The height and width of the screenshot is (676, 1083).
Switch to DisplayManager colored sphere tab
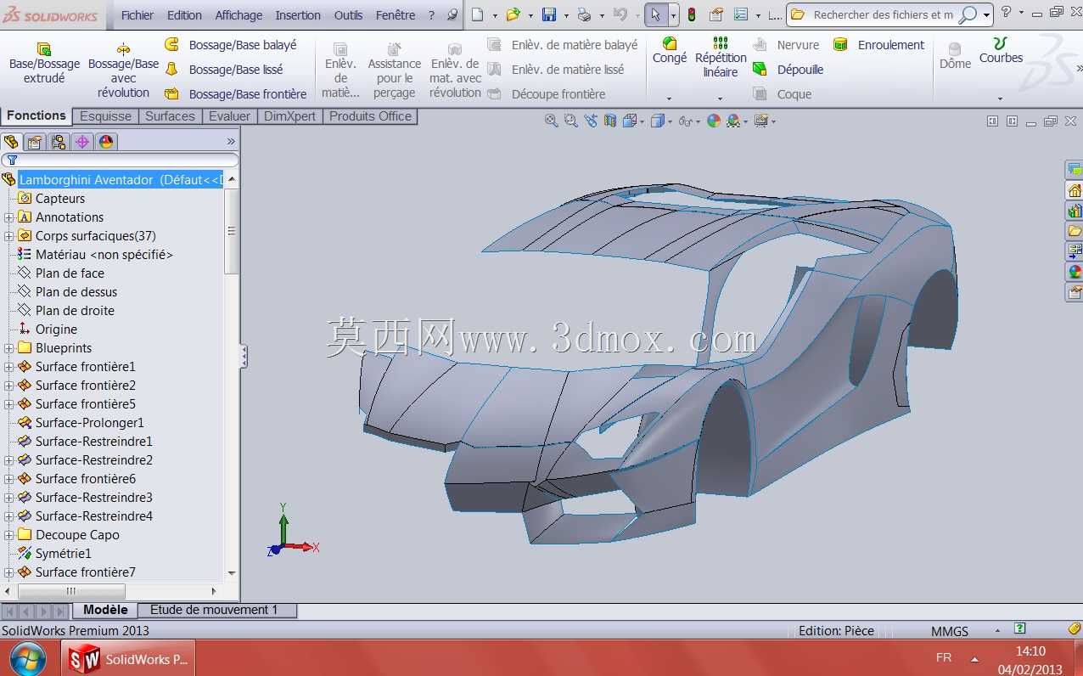pos(106,142)
